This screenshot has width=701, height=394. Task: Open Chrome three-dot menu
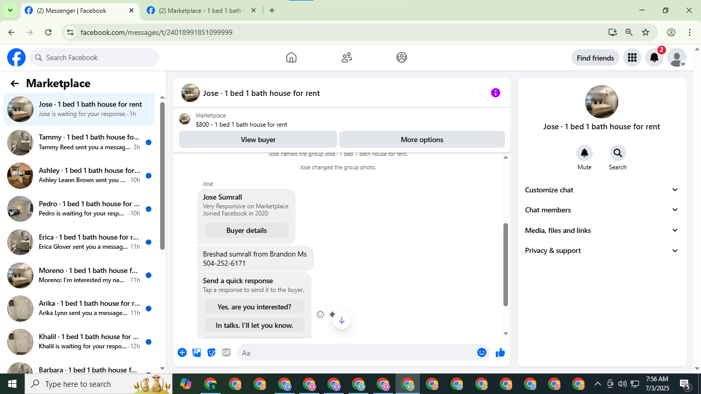click(690, 32)
